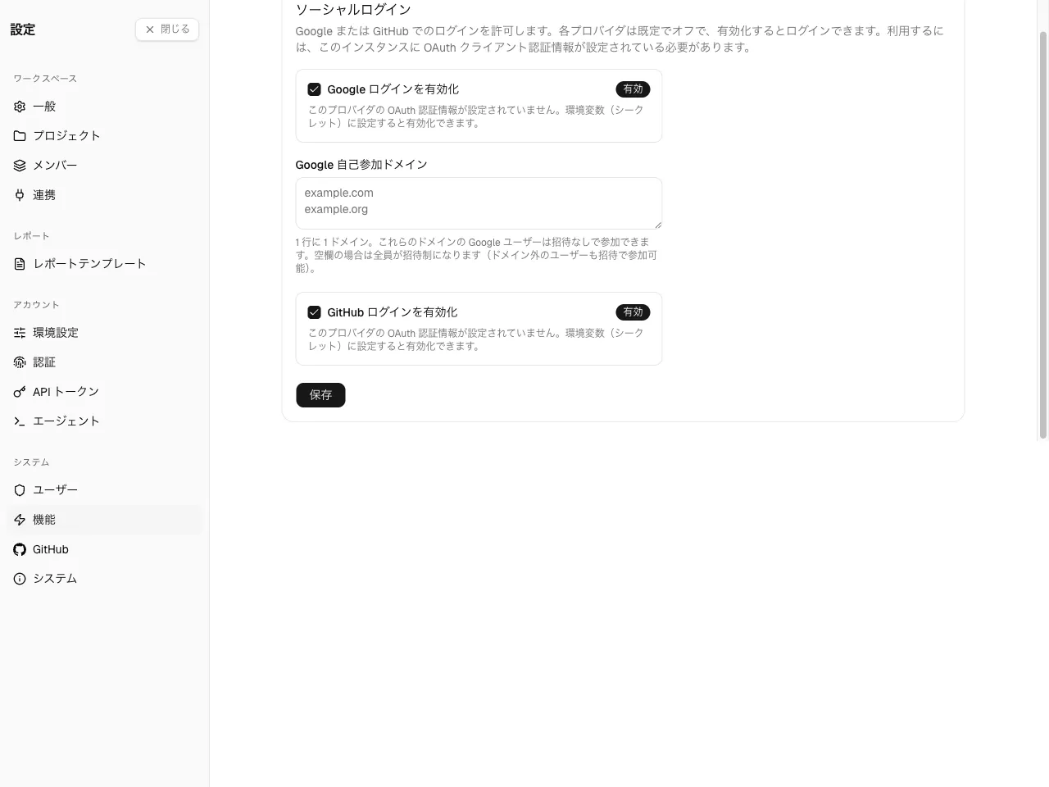This screenshot has width=1049, height=787.
Task: Click the Google ログインを有効化 label text
Action: [393, 89]
